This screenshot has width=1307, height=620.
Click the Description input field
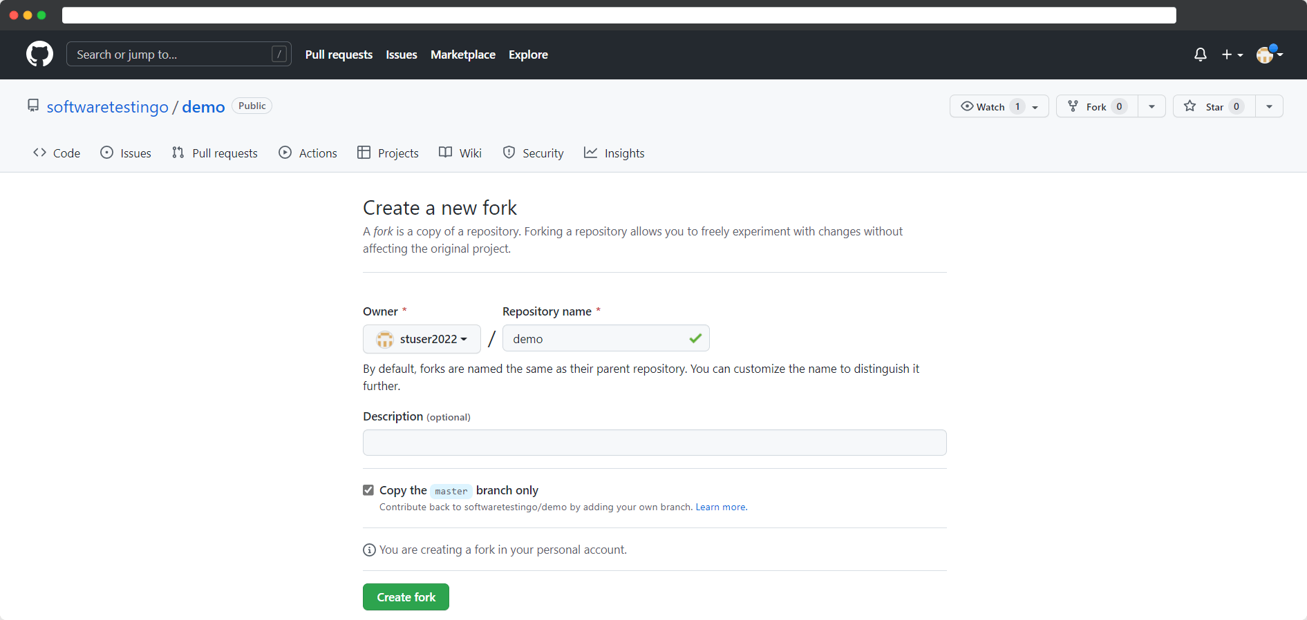point(655,443)
